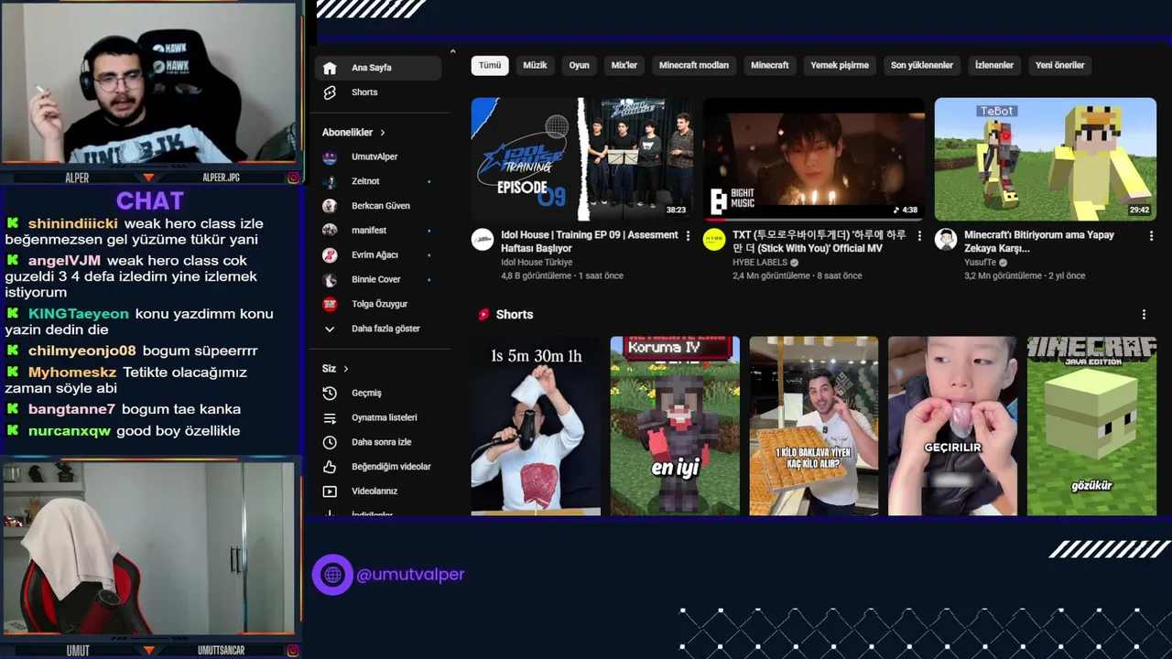1172x659 pixels.
Task: Open Daha sonra izle clock icon
Action: point(330,442)
